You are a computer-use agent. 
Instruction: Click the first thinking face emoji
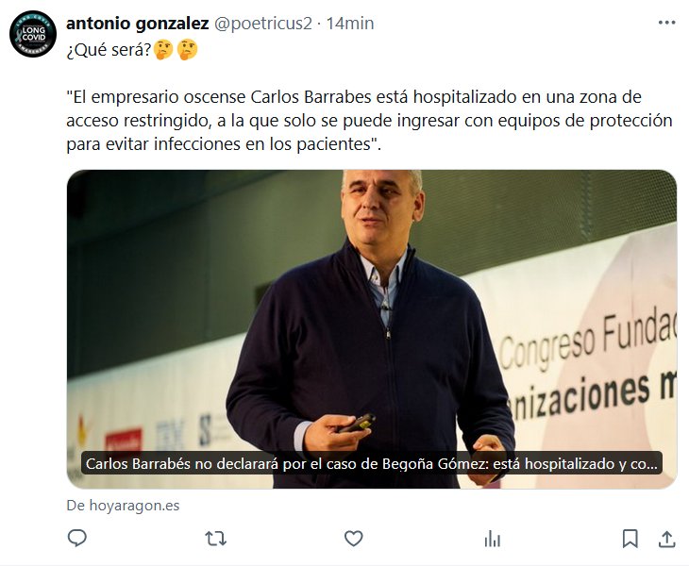[163, 50]
